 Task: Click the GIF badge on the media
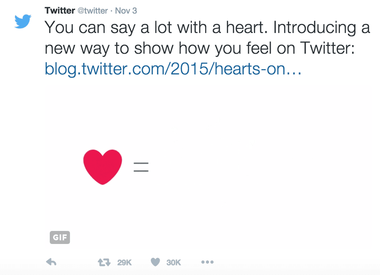60,237
